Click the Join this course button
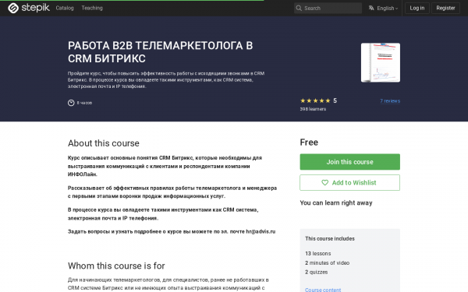Viewport: 468px width, 292px height. click(x=349, y=162)
